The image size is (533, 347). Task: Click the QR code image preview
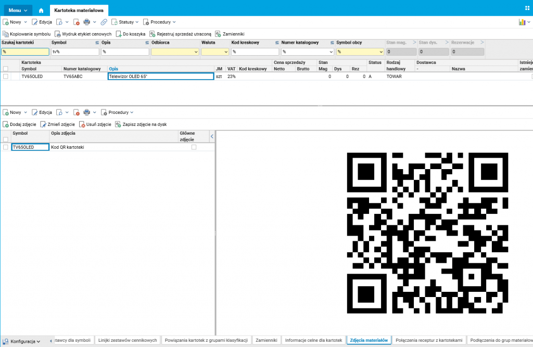pyautogui.click(x=427, y=233)
